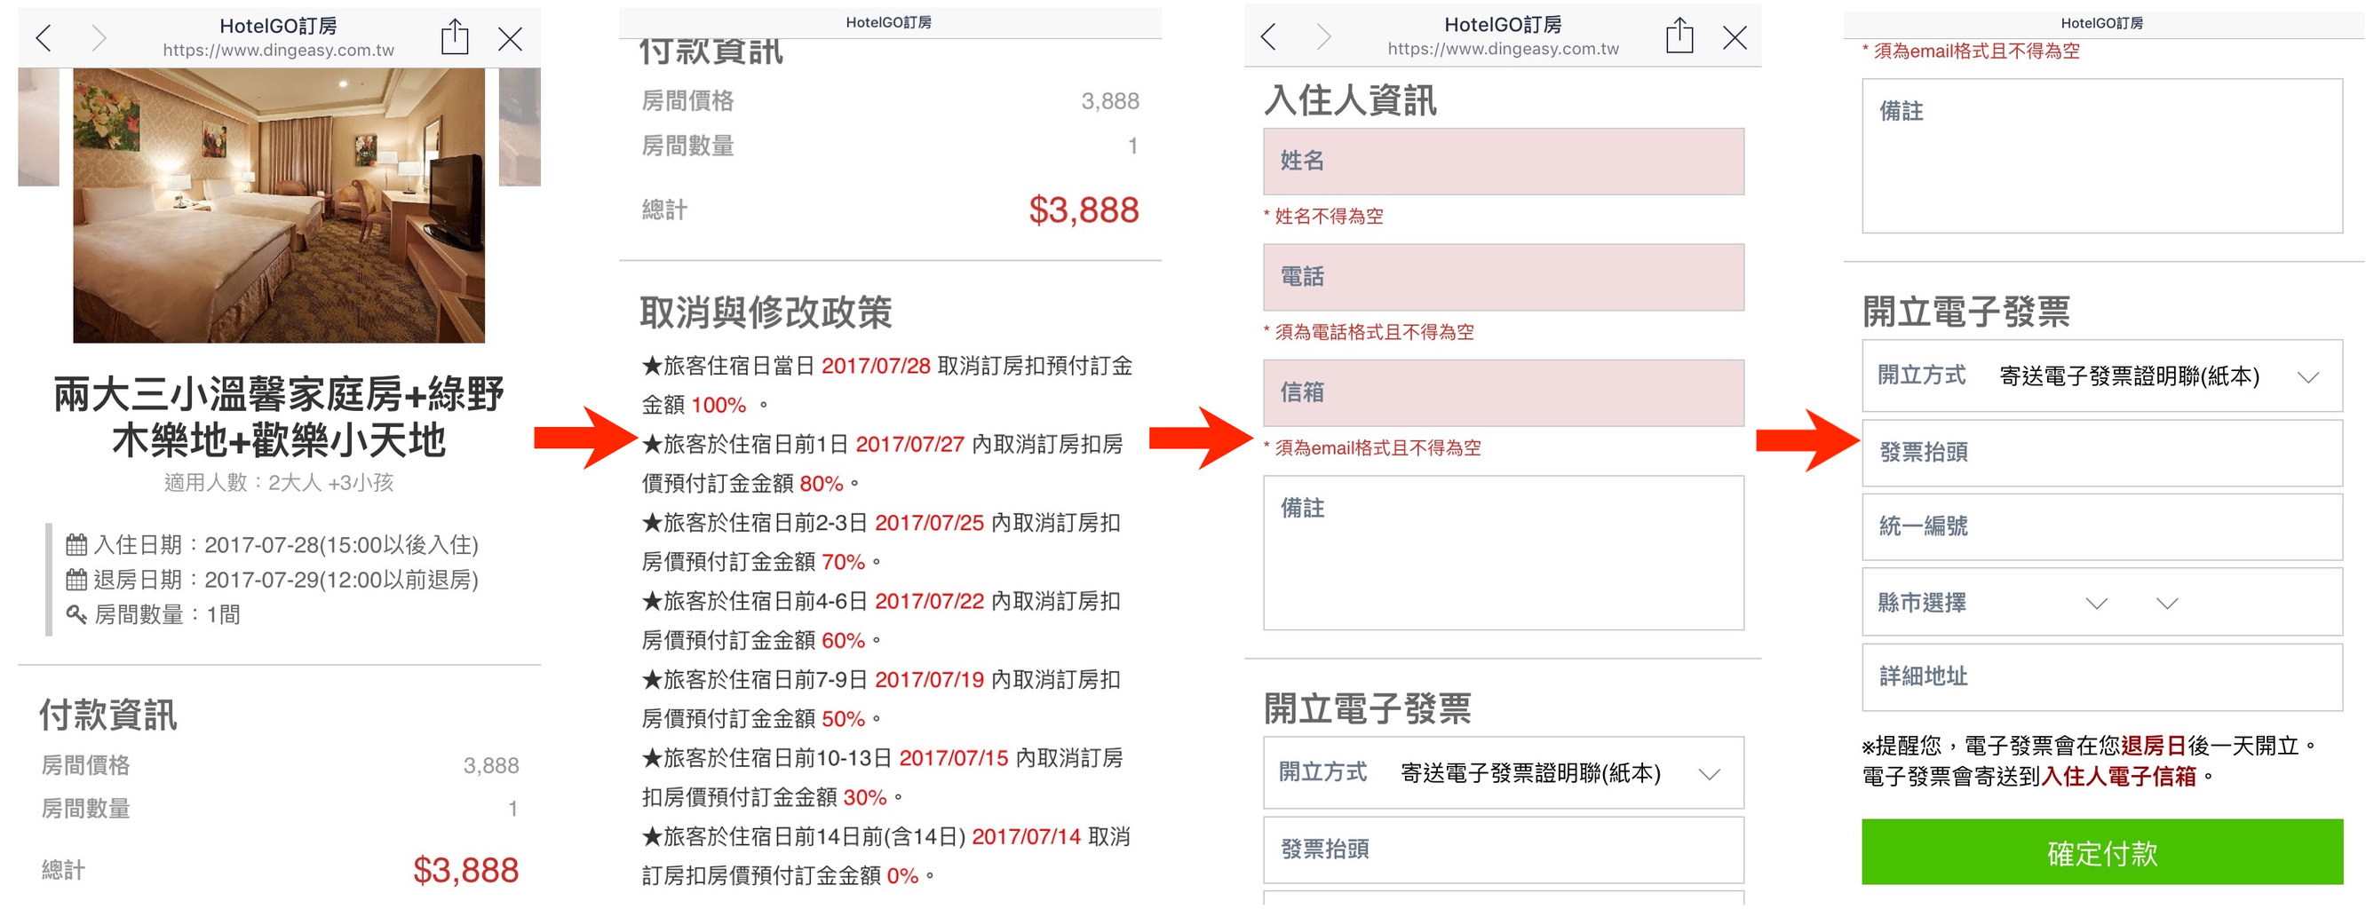Focus the 姓名 input field
The image size is (2366, 909).
tap(1504, 161)
